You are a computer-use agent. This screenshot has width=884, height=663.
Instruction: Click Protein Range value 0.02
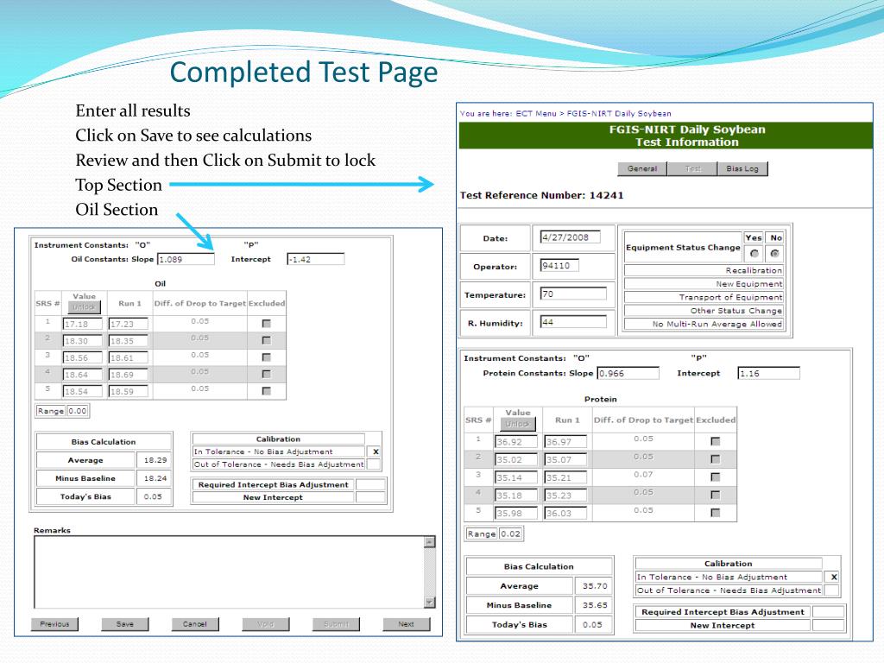[x=511, y=534]
